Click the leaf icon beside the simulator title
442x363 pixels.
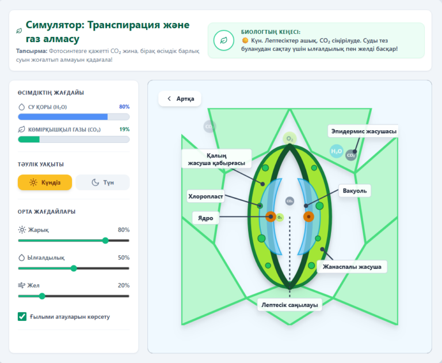pyautogui.click(x=19, y=31)
